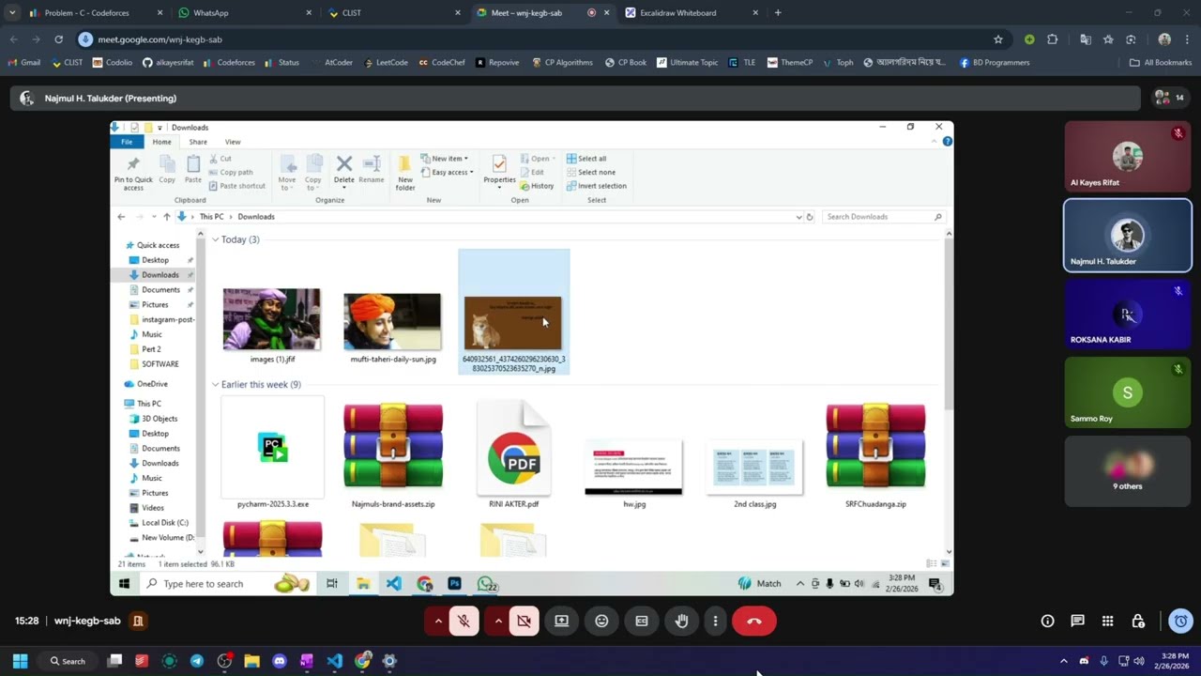Click the Present now screen share button
Viewport: 1201px width, 676px height.
562,621
